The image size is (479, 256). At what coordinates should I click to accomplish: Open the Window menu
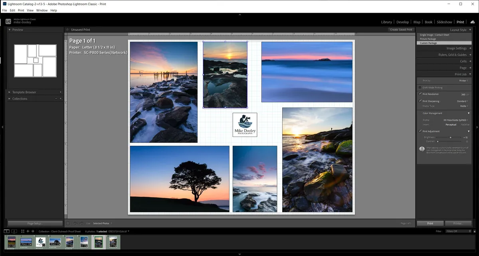[x=42, y=10]
